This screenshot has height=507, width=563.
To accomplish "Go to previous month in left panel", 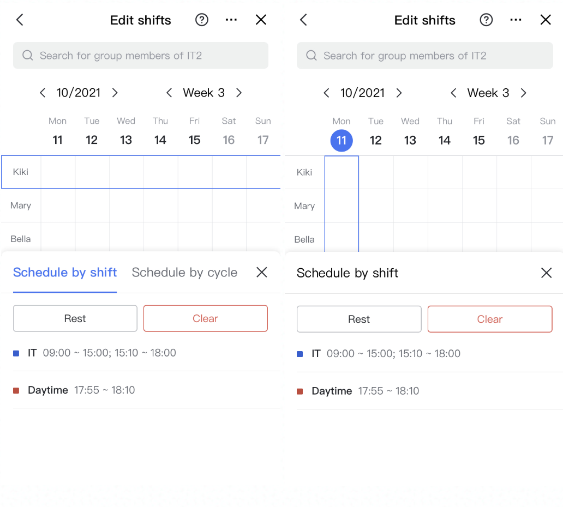I will pos(43,93).
